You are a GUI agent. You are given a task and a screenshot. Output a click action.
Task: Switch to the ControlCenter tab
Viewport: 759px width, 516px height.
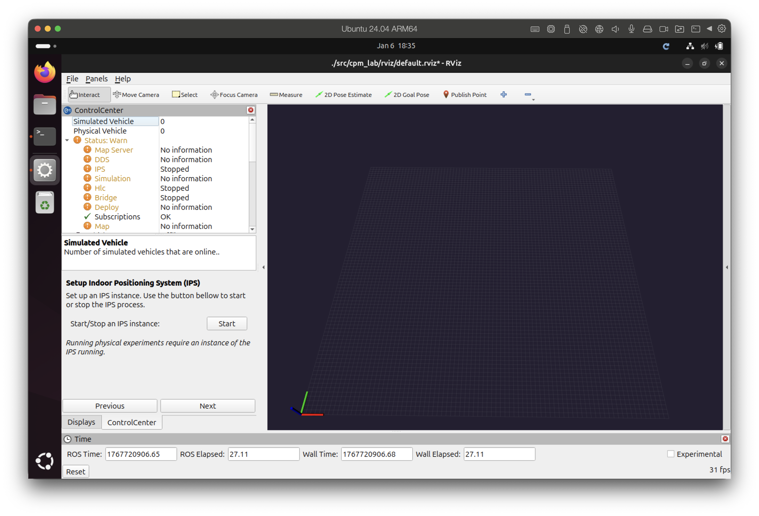tap(132, 422)
